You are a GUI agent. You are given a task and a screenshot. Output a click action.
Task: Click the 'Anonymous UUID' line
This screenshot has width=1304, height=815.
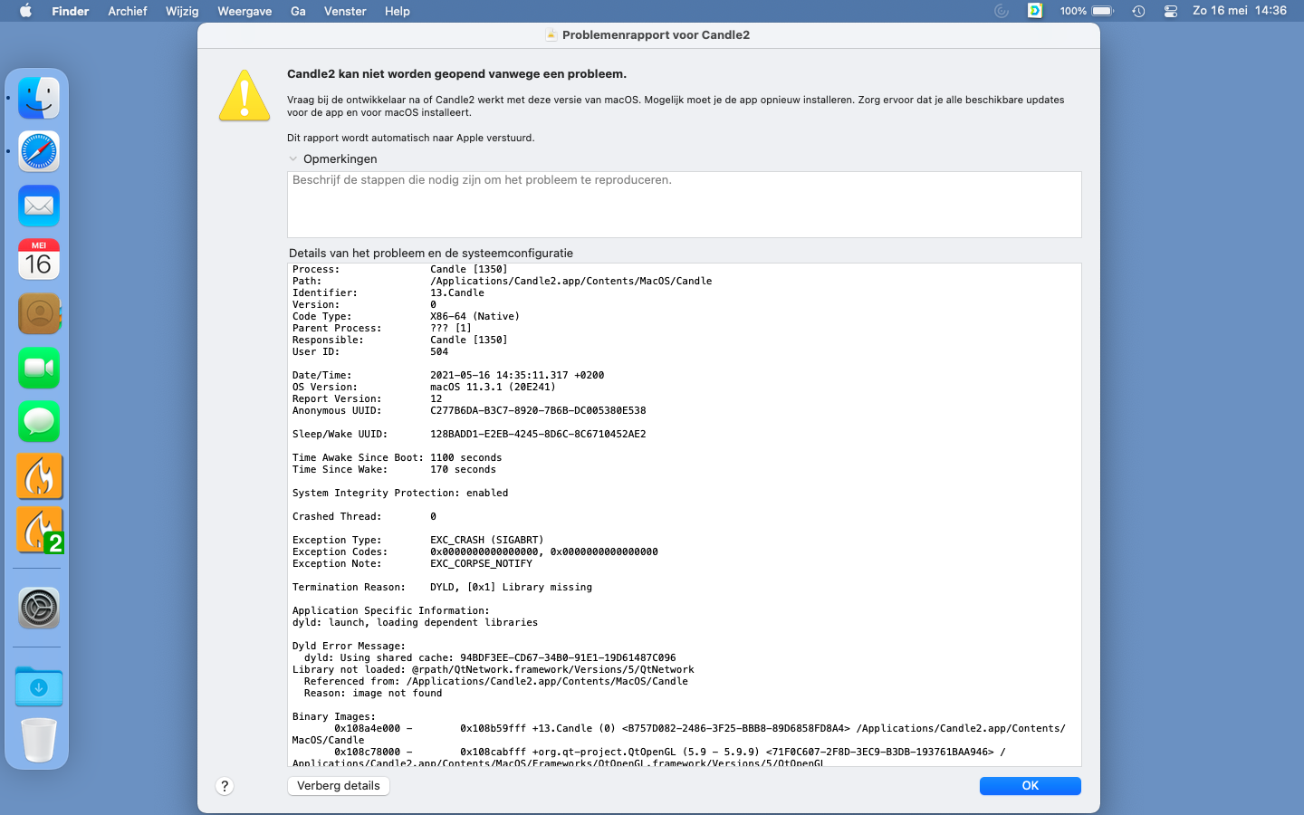pyautogui.click(x=469, y=410)
